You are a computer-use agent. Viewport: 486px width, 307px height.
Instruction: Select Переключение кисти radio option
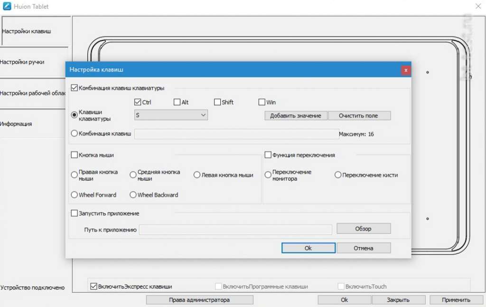click(338, 175)
